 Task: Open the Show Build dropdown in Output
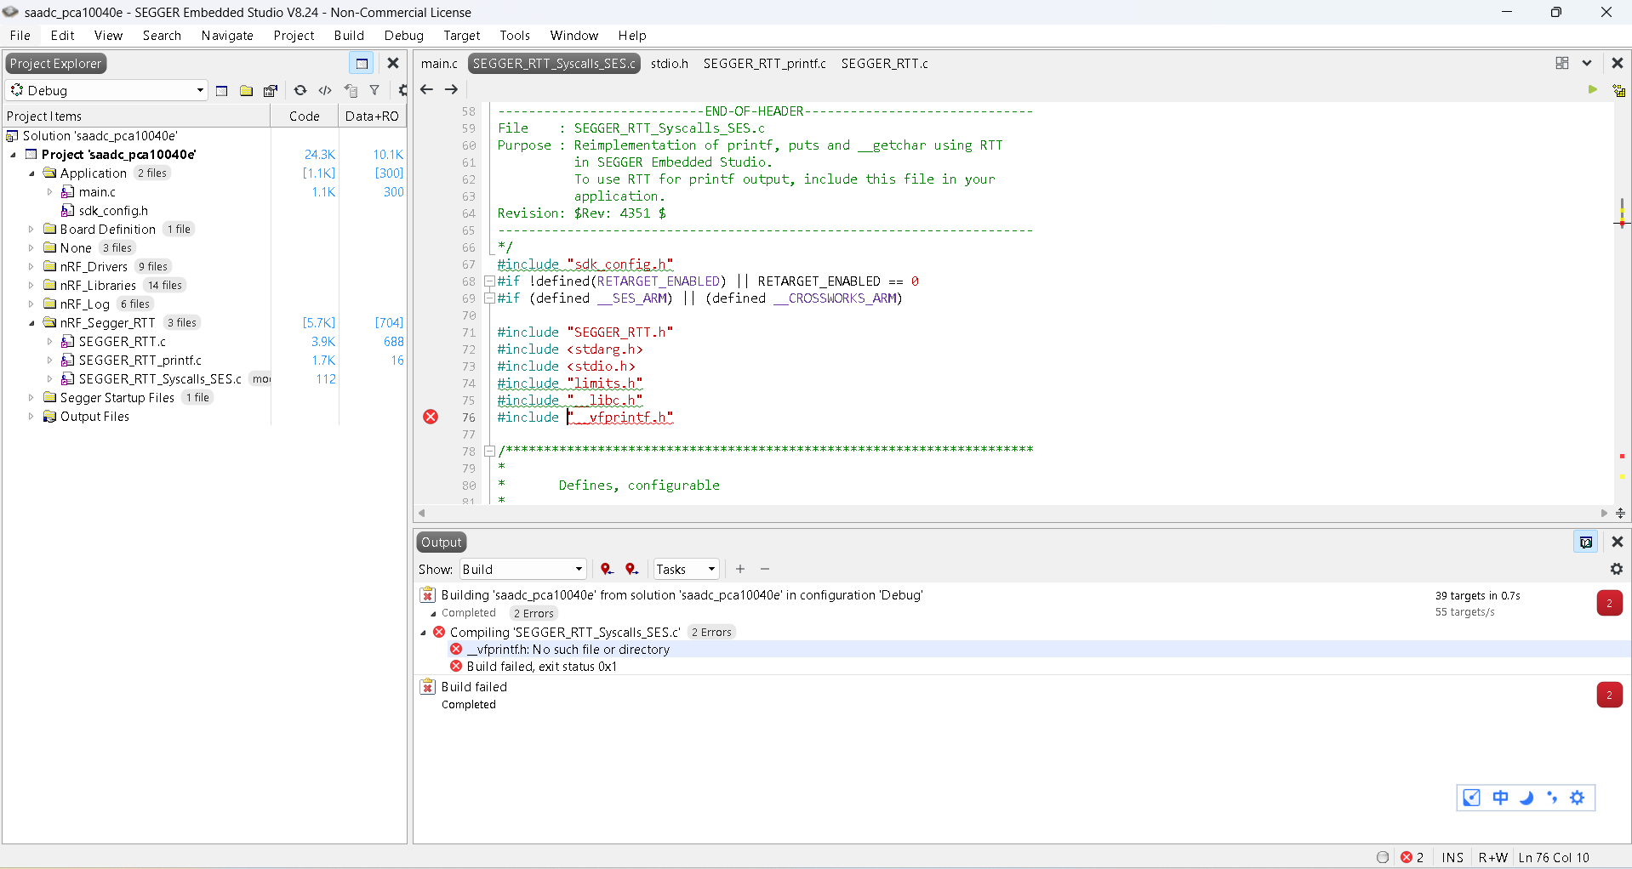tap(522, 570)
